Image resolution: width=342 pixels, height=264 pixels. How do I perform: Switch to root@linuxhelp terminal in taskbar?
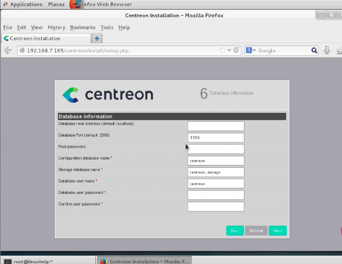tap(48, 261)
